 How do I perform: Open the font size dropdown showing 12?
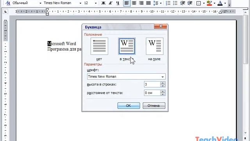click(x=96, y=3)
